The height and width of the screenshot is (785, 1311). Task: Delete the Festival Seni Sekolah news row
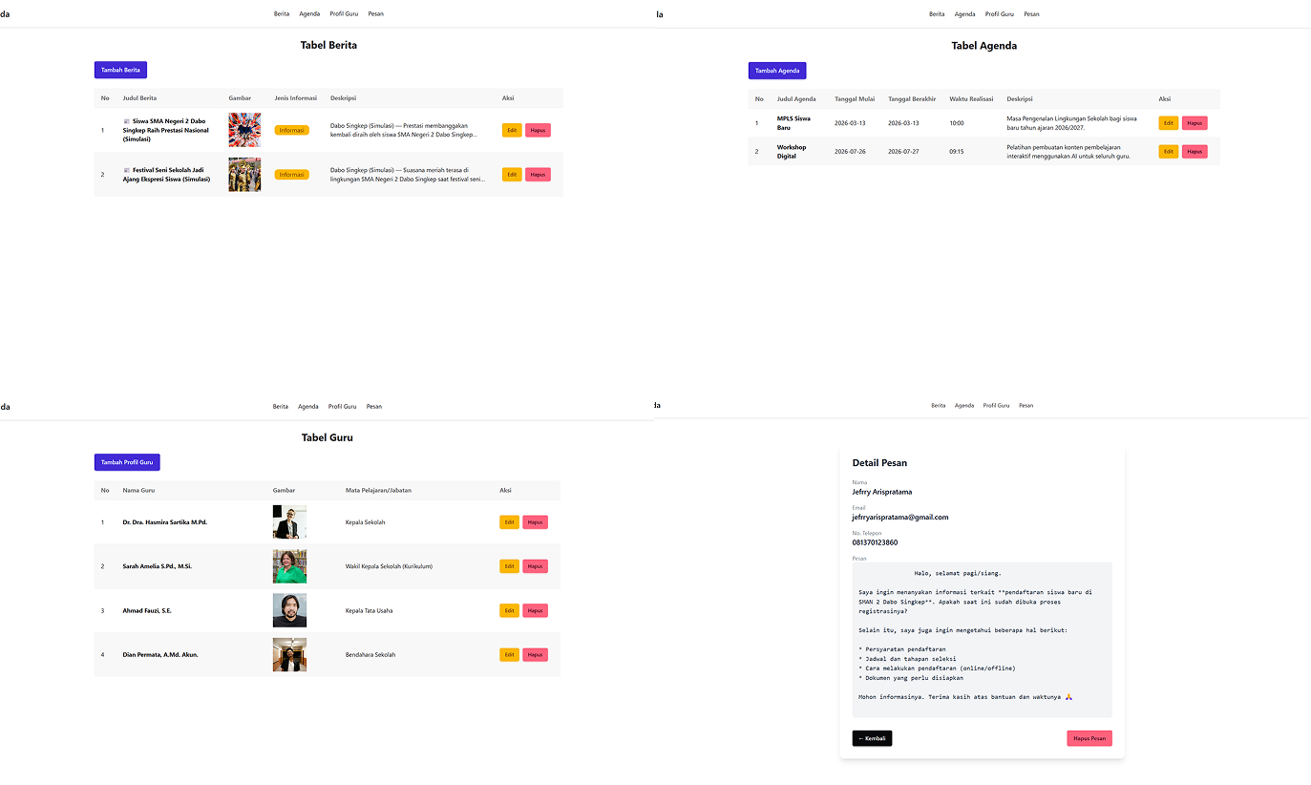tap(538, 175)
